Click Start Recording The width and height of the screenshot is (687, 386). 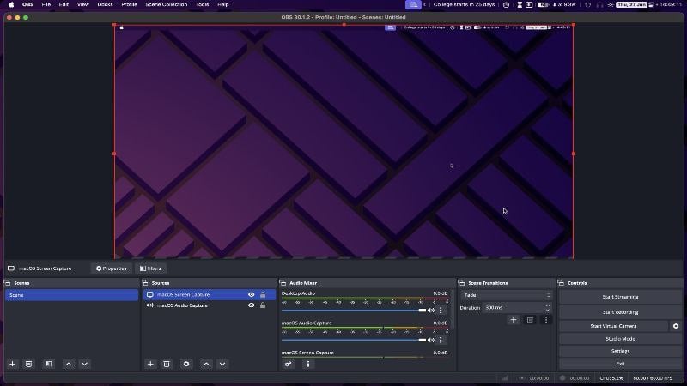pos(620,312)
